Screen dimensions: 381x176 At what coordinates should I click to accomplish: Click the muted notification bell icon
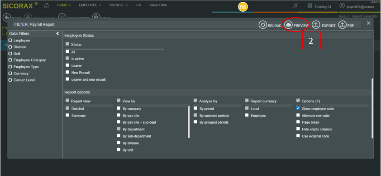pyautogui.click(x=295, y=6)
